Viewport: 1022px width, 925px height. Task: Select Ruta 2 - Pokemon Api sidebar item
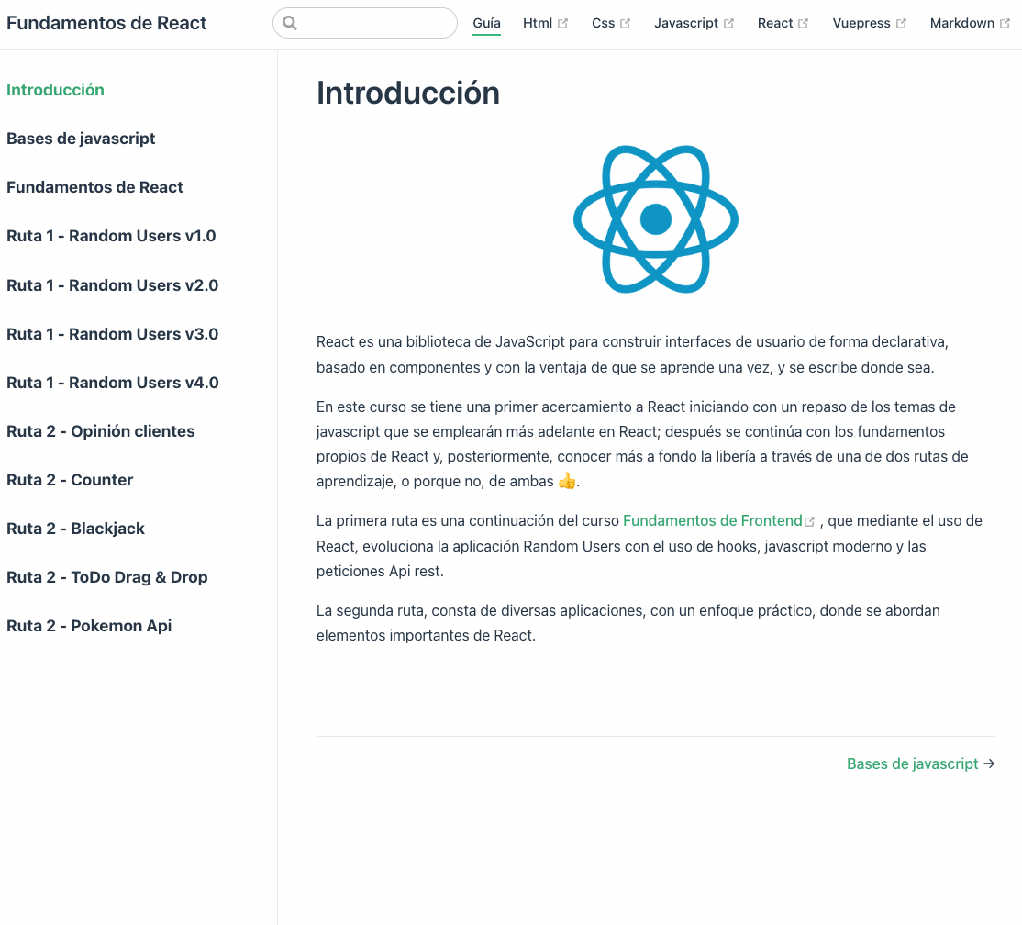coord(89,626)
